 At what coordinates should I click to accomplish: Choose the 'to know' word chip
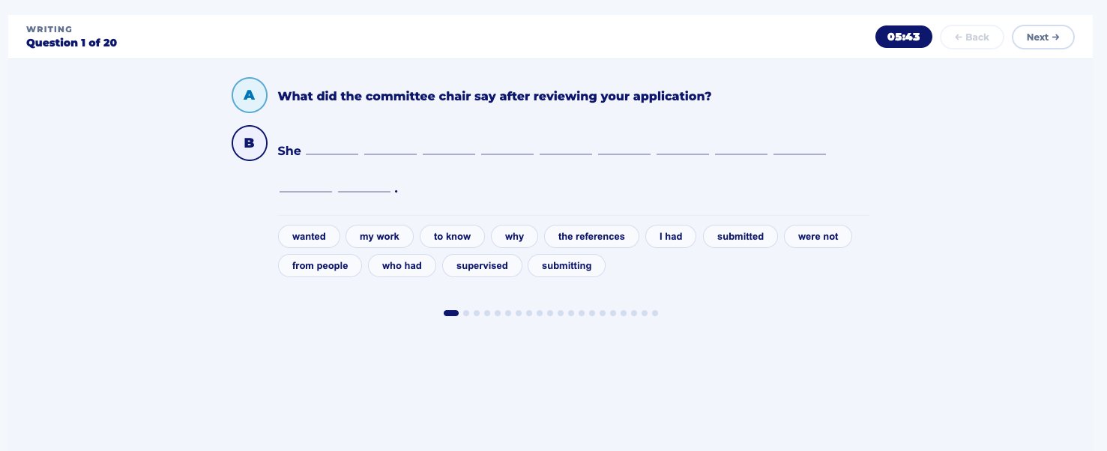click(452, 237)
